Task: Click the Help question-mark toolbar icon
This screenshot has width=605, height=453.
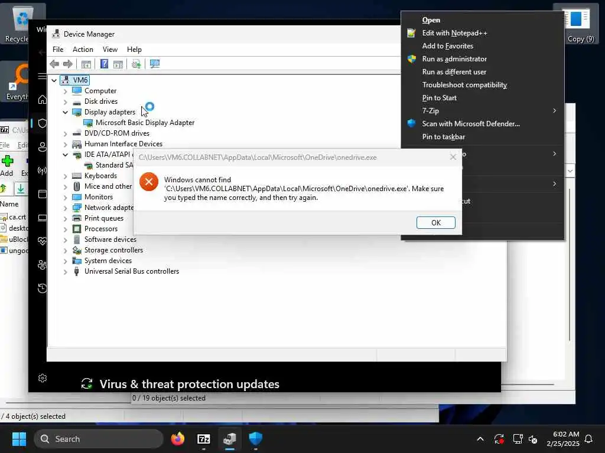Action: (x=104, y=64)
